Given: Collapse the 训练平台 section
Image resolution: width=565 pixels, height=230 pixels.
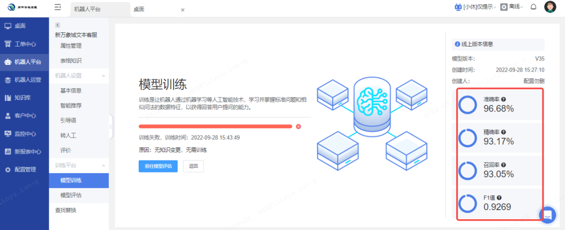Looking at the screenshot, I should coord(103,165).
